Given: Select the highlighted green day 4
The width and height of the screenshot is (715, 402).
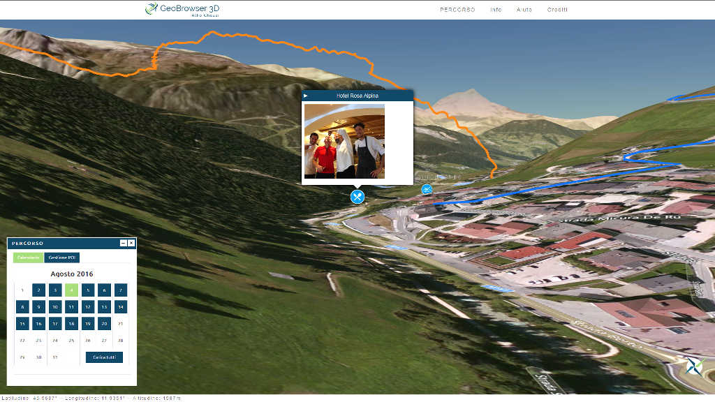Looking at the screenshot, I should tap(71, 290).
